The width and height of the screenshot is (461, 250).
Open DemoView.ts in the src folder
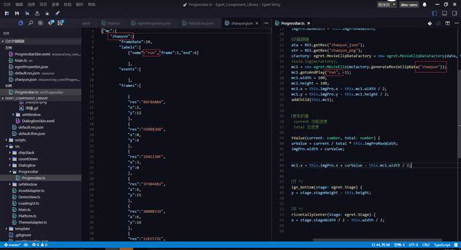(x=29, y=197)
